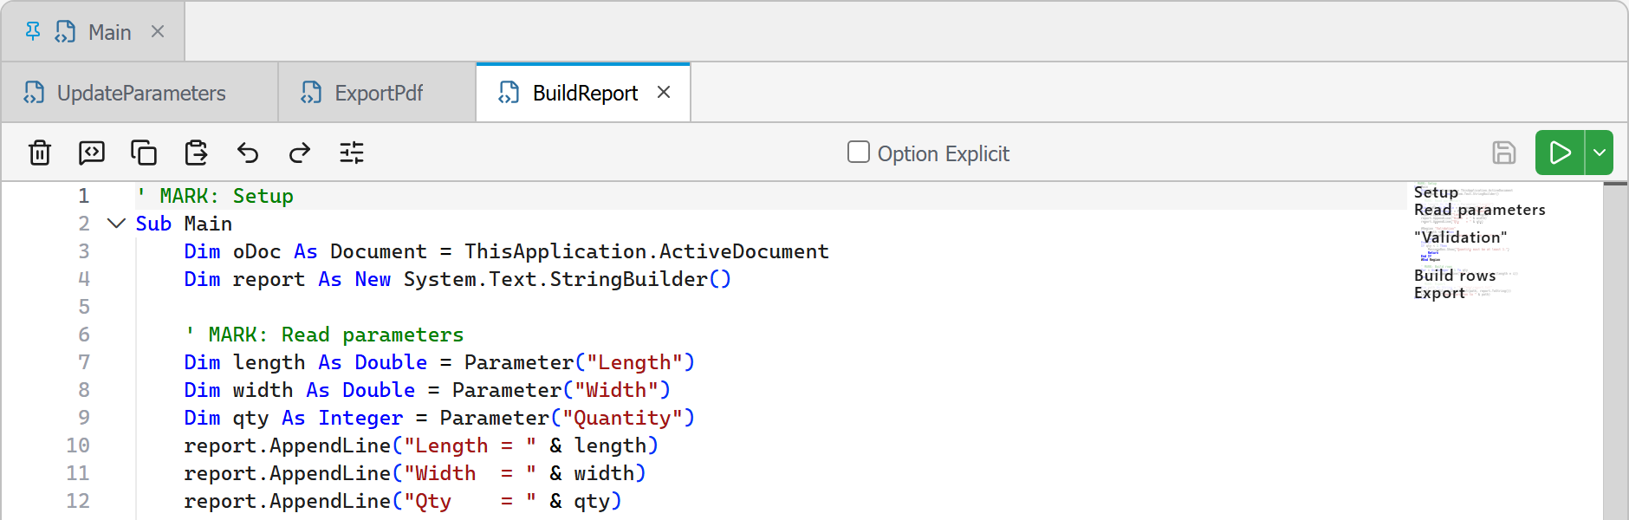Click the pin icon on the Main tab
Image resolution: width=1629 pixels, height=520 pixels.
coord(33,32)
